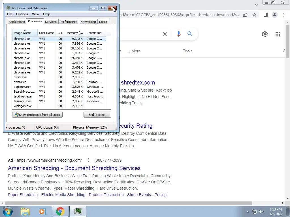Screen dimensions: 290x217
Task: Open the Options menu in Task Manager
Action: pos(22,14)
